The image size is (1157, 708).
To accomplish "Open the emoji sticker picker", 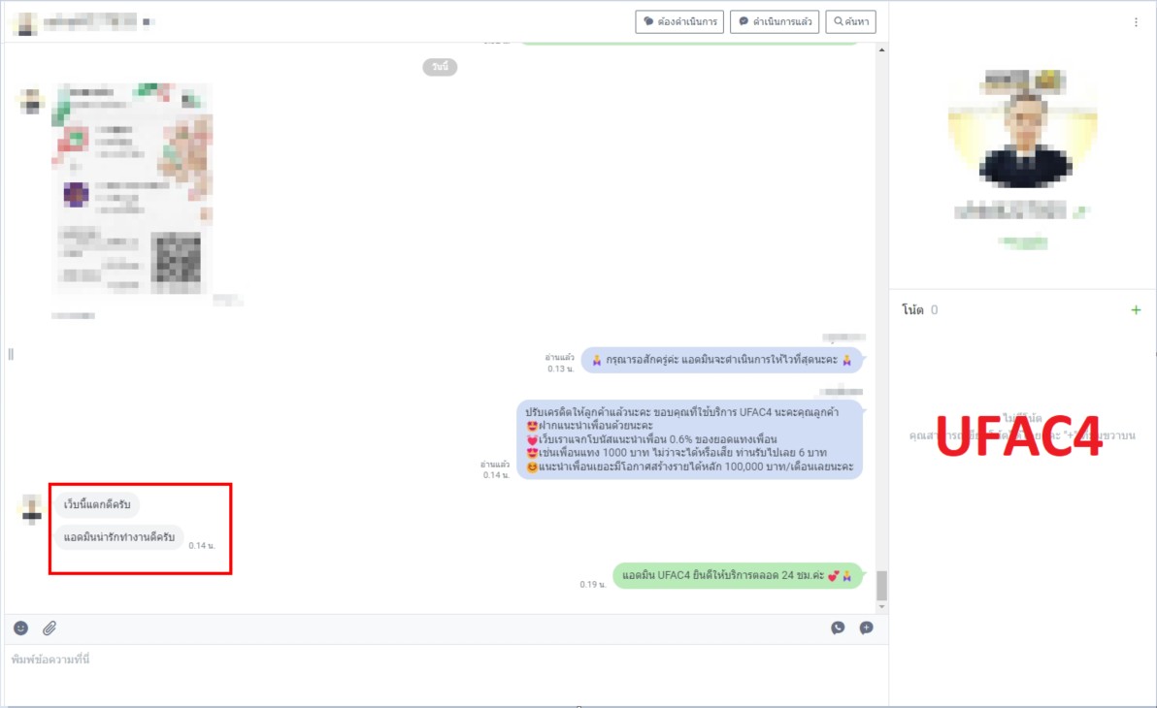I will (21, 628).
